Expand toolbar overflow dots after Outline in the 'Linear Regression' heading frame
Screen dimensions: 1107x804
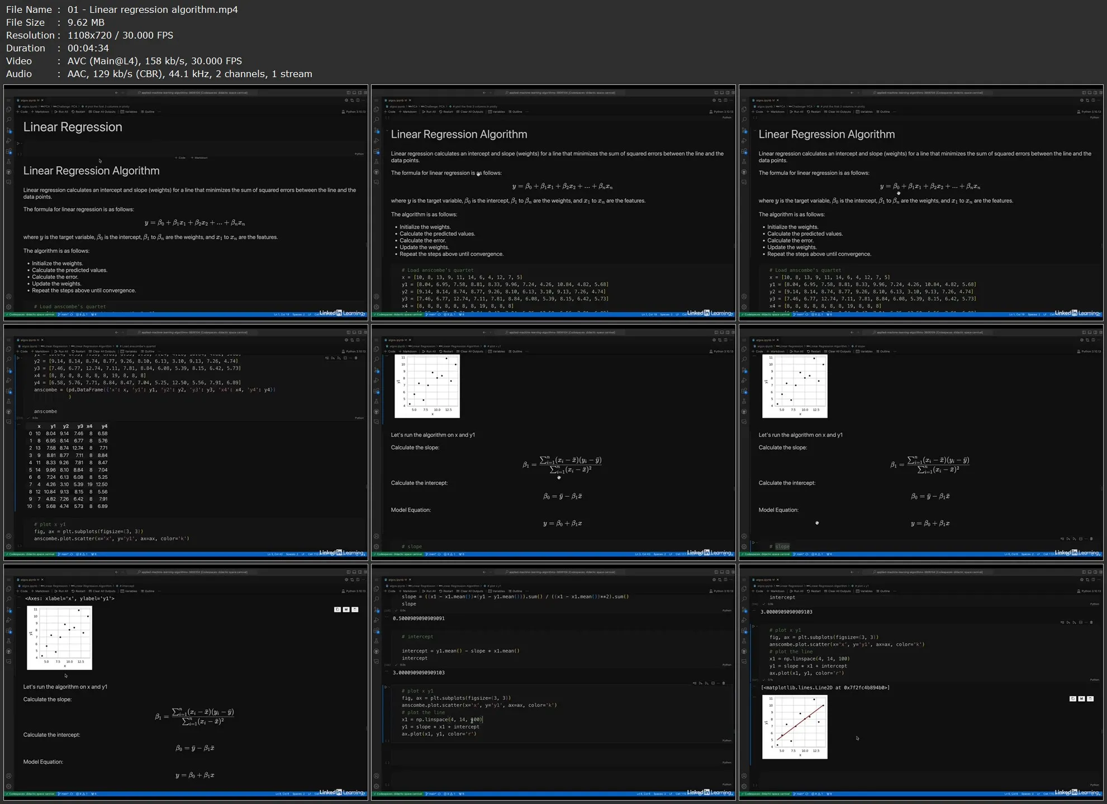coord(159,112)
